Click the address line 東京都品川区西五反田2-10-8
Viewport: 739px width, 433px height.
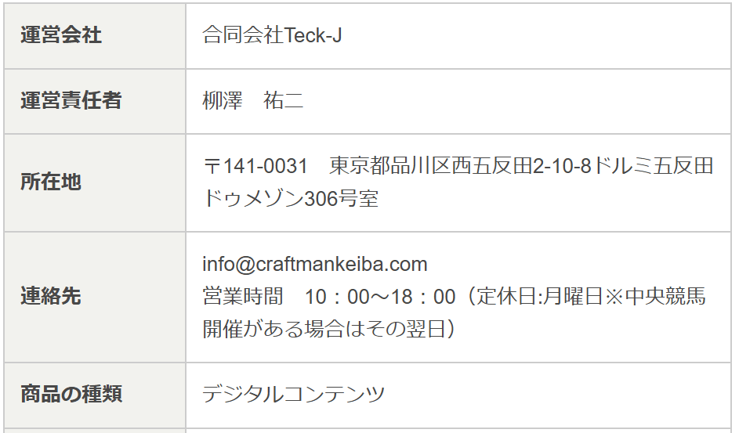[x=460, y=166]
